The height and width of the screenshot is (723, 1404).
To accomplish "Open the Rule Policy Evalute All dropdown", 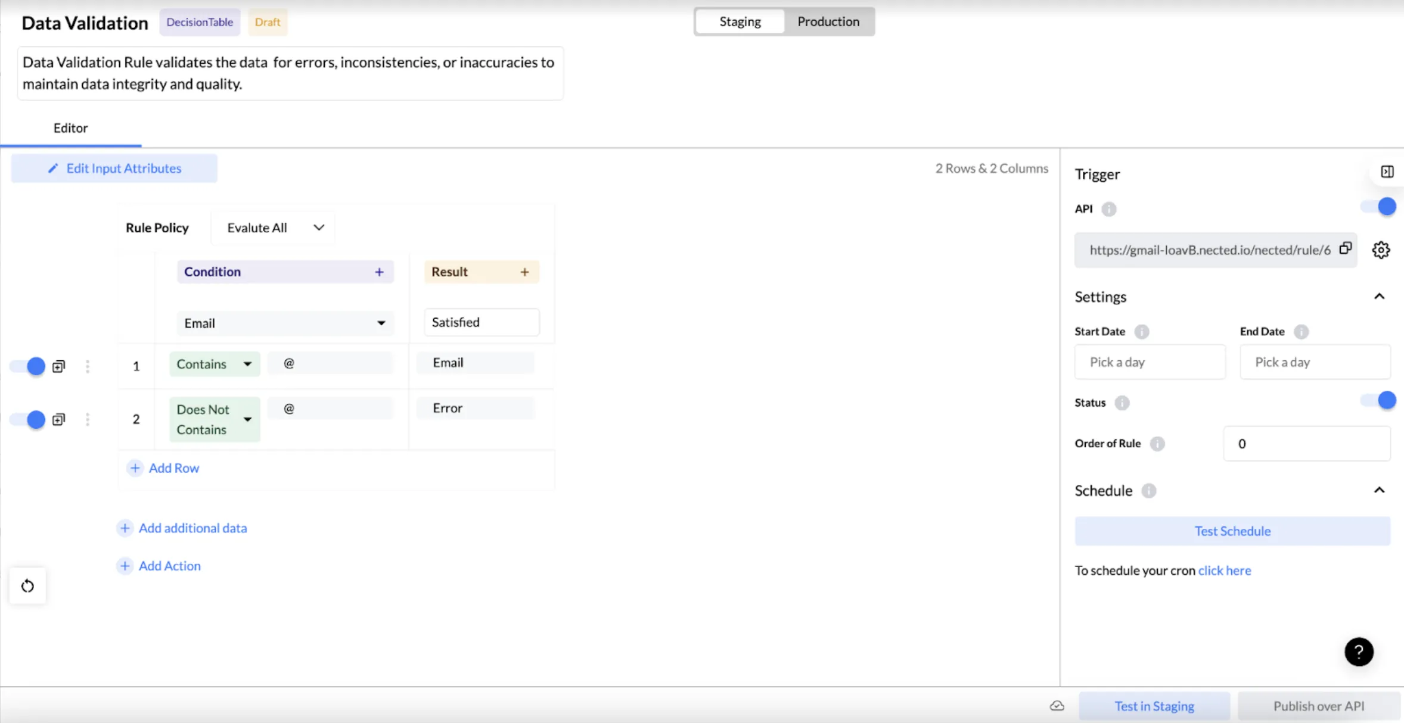I will (275, 228).
